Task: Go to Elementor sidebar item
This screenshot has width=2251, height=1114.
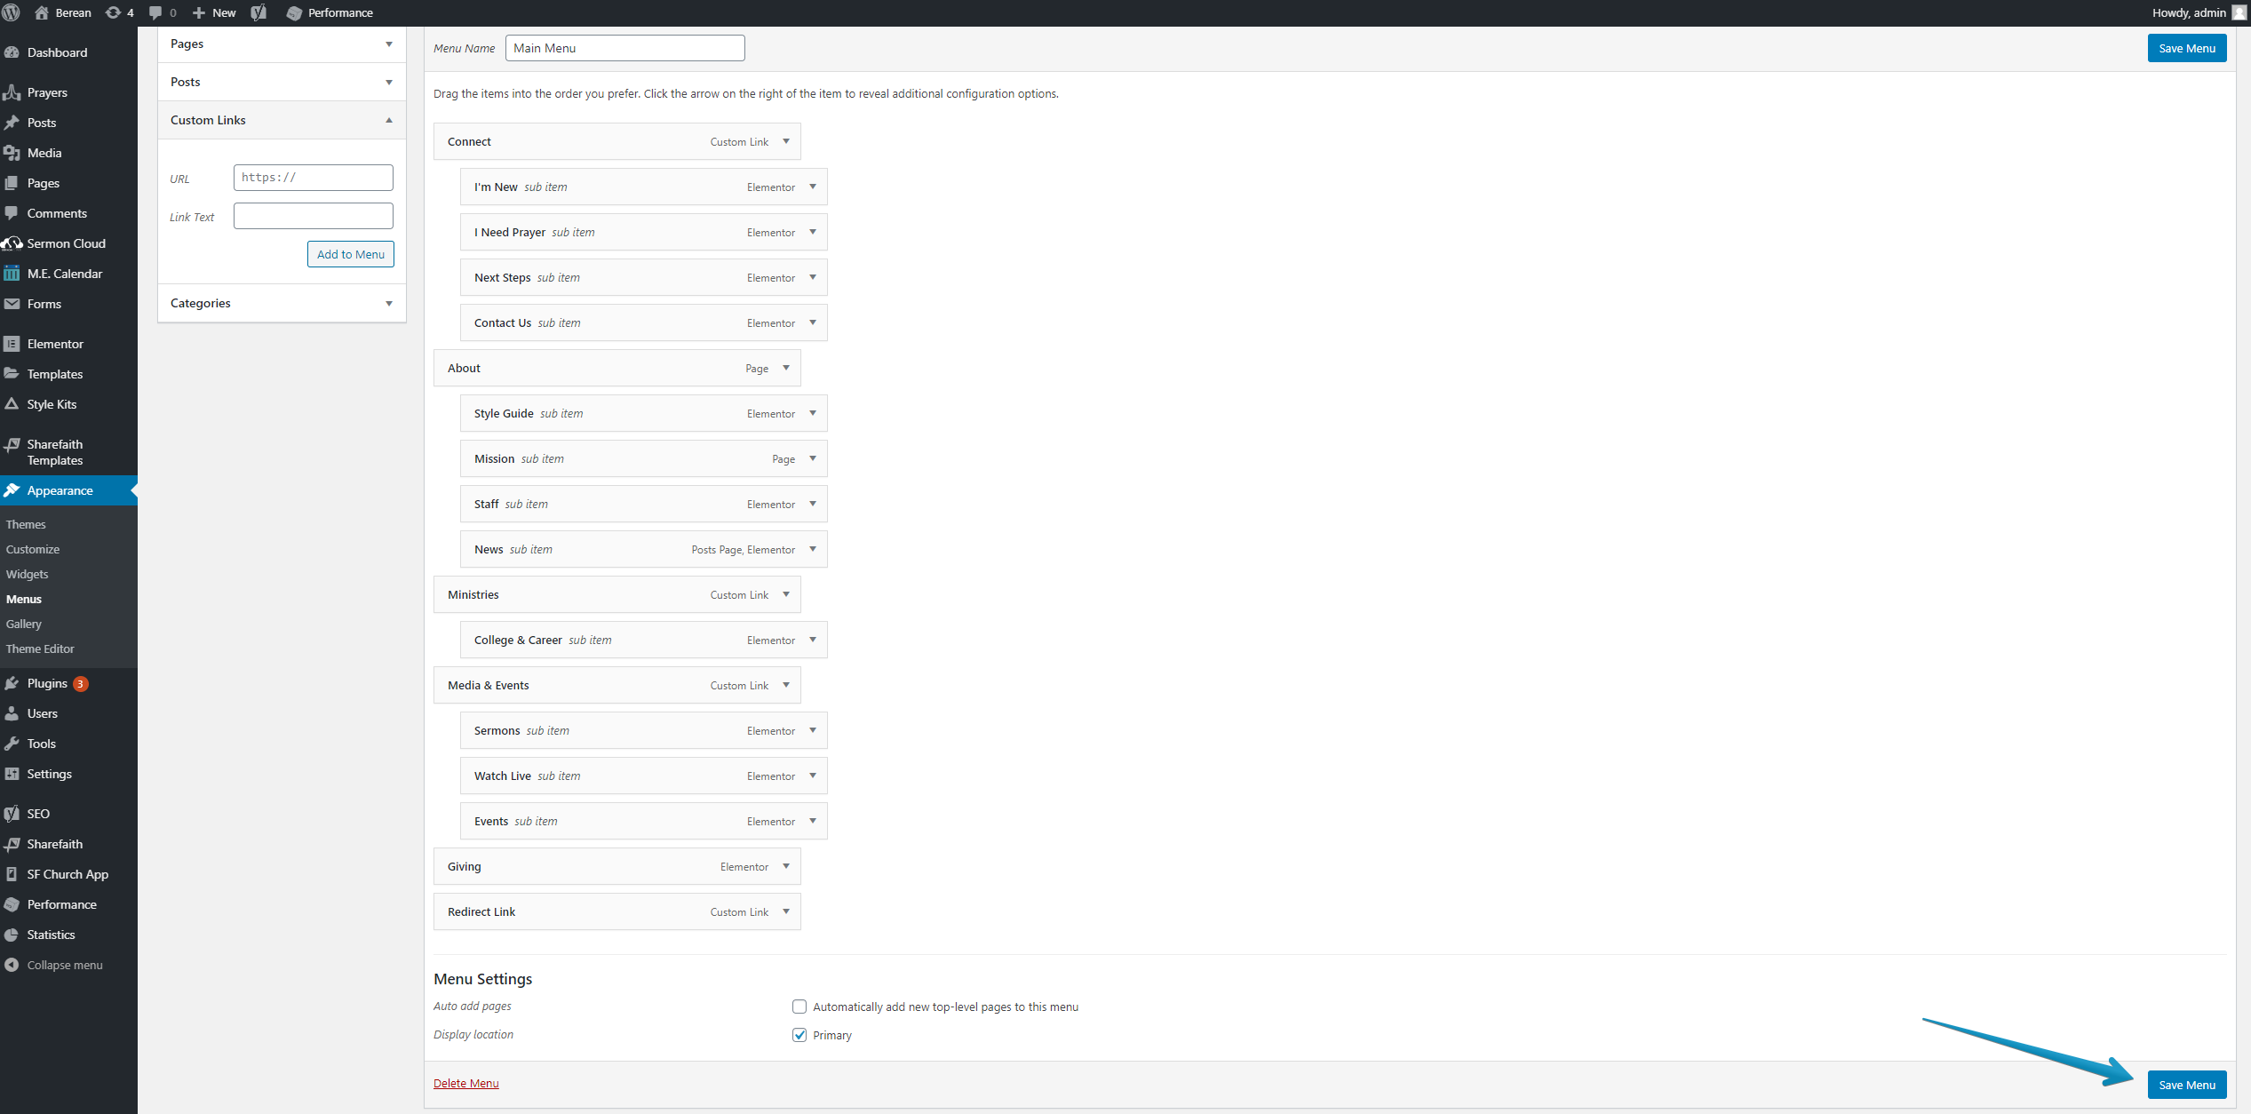Action: pos(55,344)
